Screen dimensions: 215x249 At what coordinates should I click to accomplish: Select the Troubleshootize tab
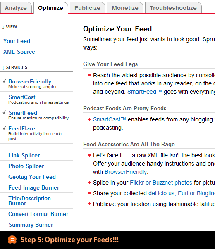pyautogui.click(x=173, y=8)
